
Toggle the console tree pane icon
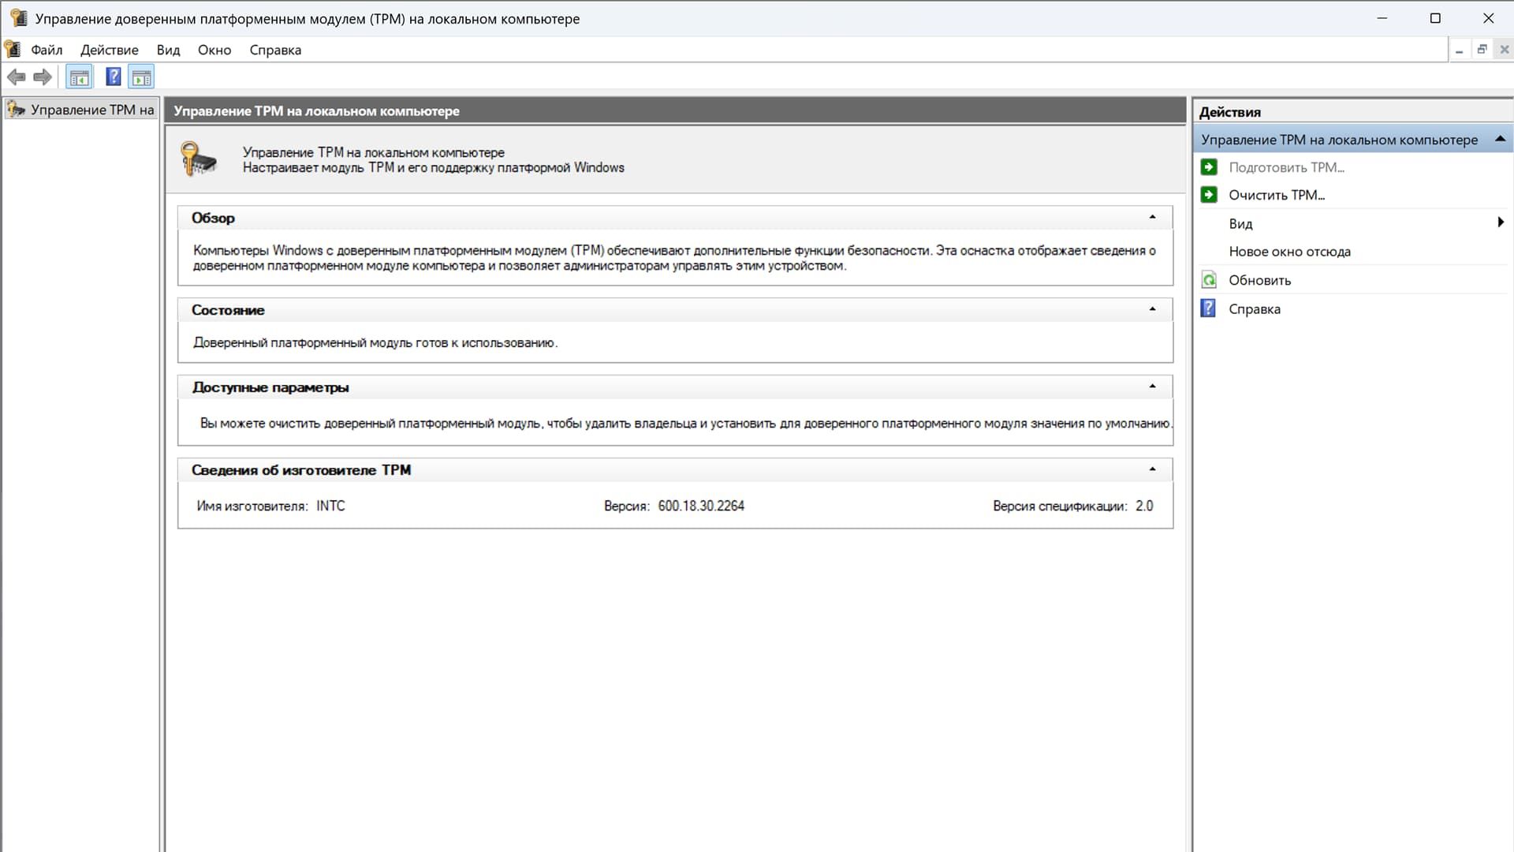click(79, 77)
